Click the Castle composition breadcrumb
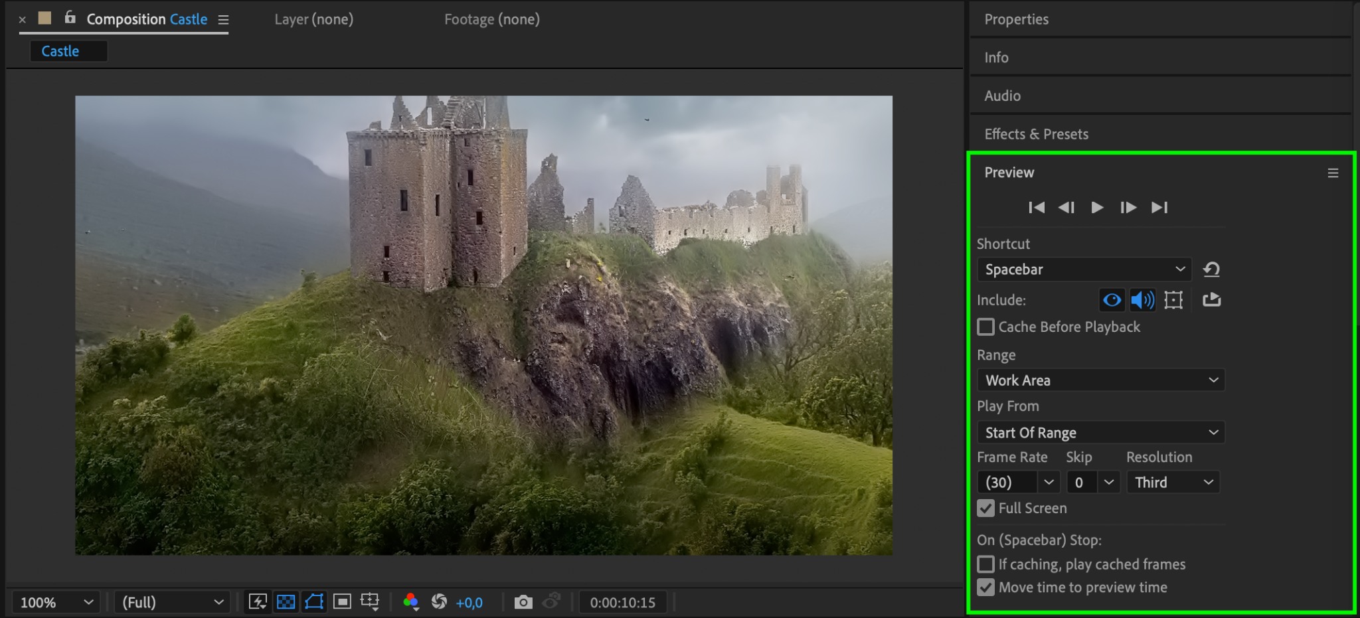 [60, 51]
